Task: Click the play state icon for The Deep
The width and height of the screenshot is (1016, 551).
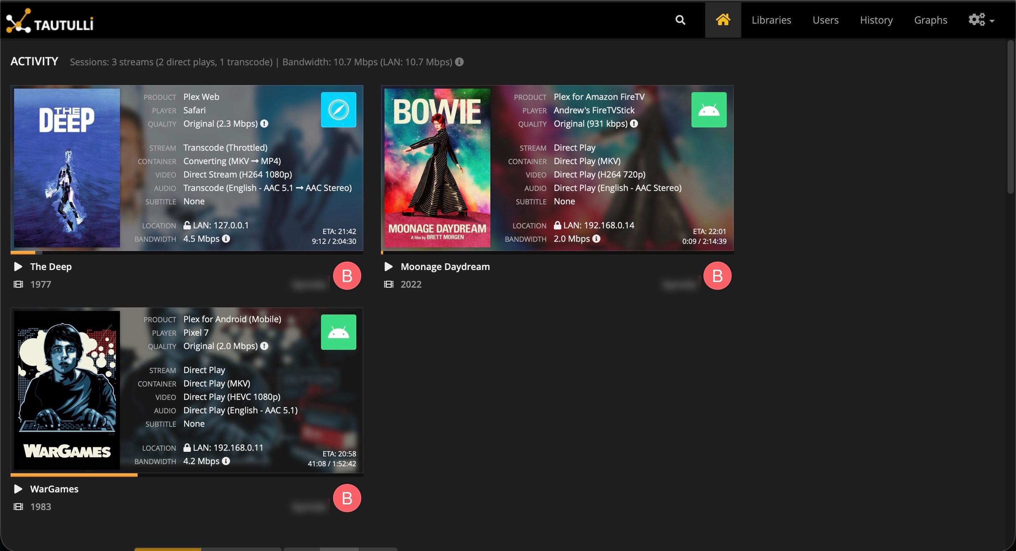Action: click(x=18, y=266)
